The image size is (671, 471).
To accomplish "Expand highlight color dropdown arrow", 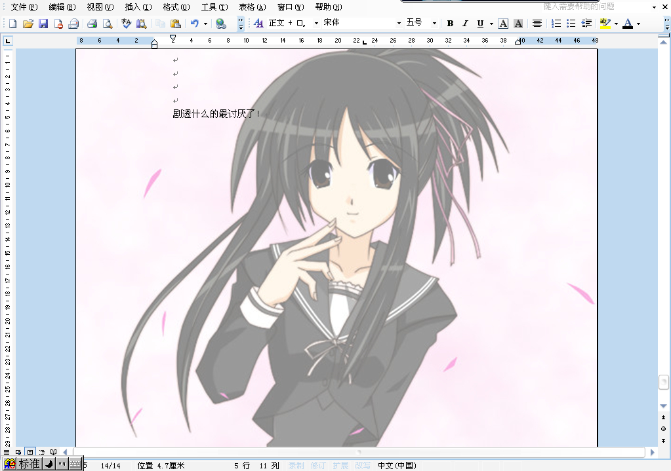I will coord(616,24).
